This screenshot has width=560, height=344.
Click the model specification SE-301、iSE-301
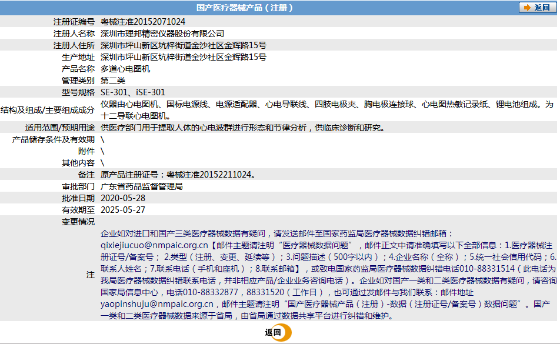[x=133, y=92]
